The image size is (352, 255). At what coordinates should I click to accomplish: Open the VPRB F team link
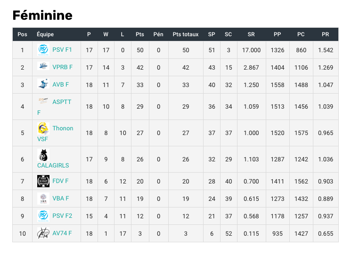[63, 67]
